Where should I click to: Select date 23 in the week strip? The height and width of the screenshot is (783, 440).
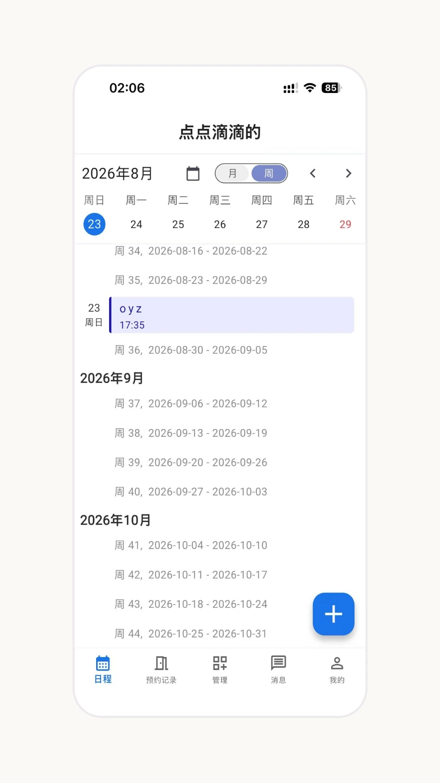pos(95,224)
